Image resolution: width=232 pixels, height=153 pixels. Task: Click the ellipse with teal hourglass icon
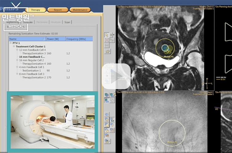pyautogui.click(x=112, y=120)
